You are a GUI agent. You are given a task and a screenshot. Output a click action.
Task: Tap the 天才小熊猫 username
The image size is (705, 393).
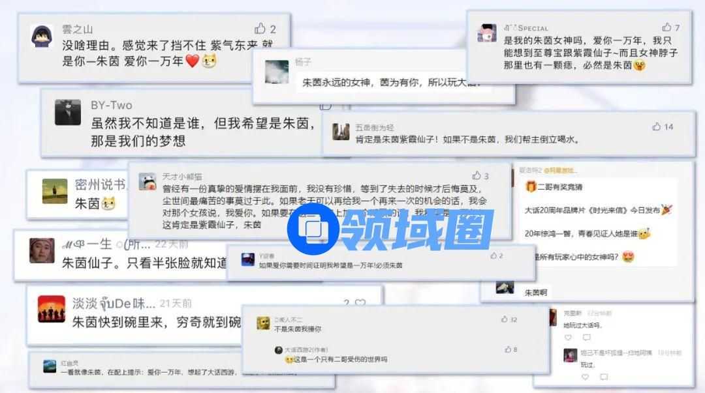coord(182,177)
